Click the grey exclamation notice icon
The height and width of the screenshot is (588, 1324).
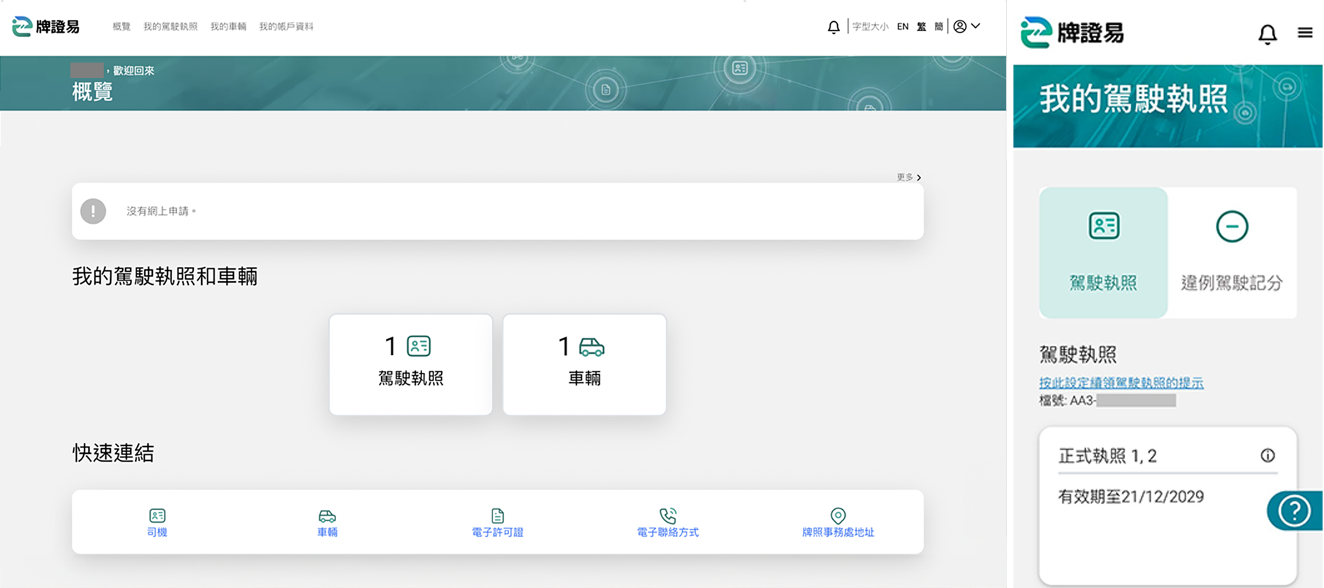[x=93, y=211]
